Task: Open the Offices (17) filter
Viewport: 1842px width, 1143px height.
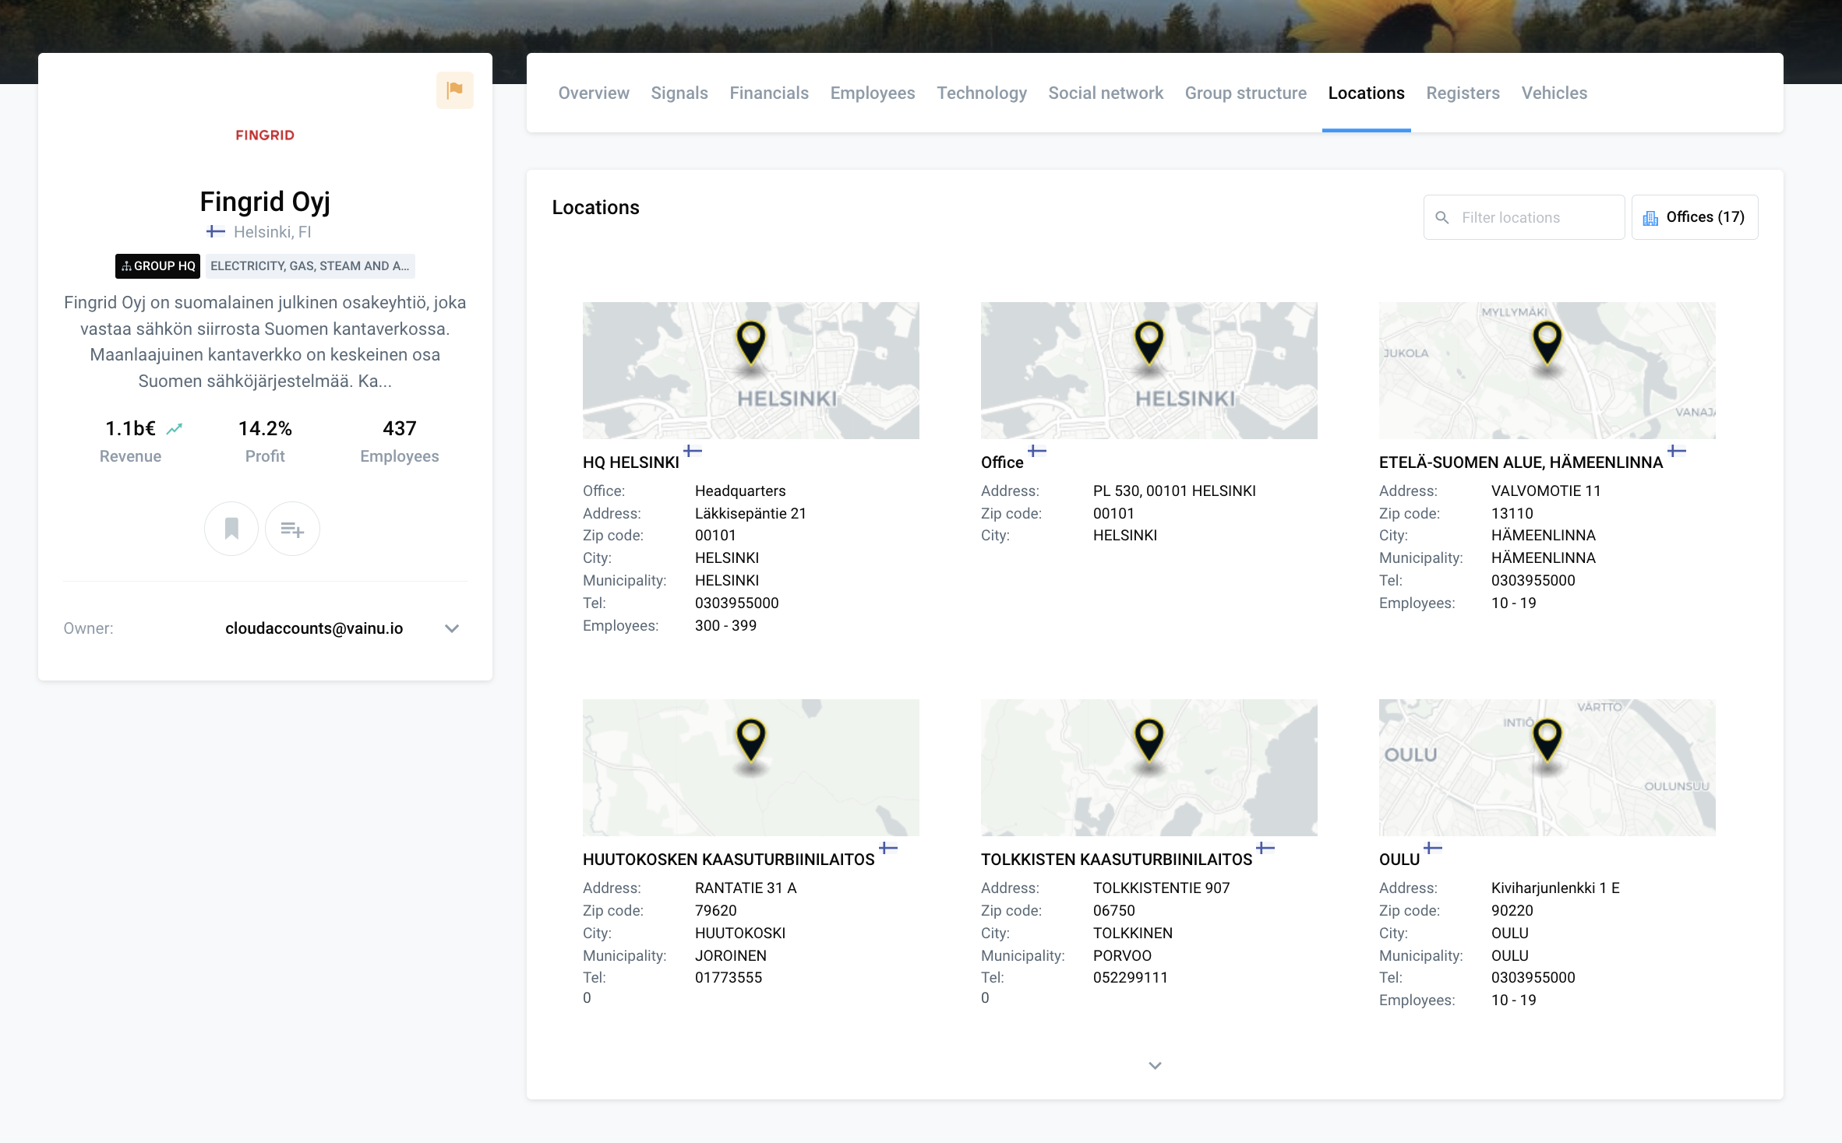Action: click(1695, 217)
